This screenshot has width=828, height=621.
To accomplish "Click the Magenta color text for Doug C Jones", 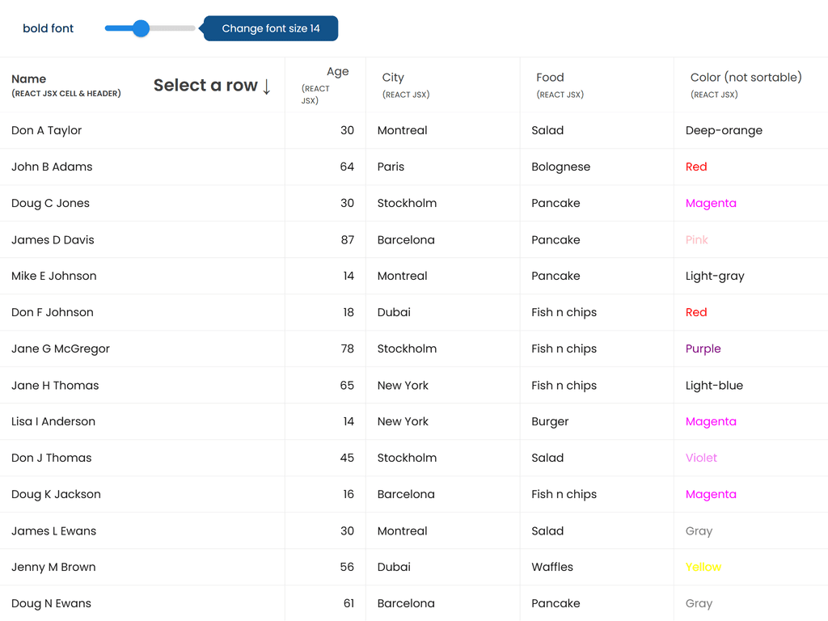I will [x=711, y=203].
